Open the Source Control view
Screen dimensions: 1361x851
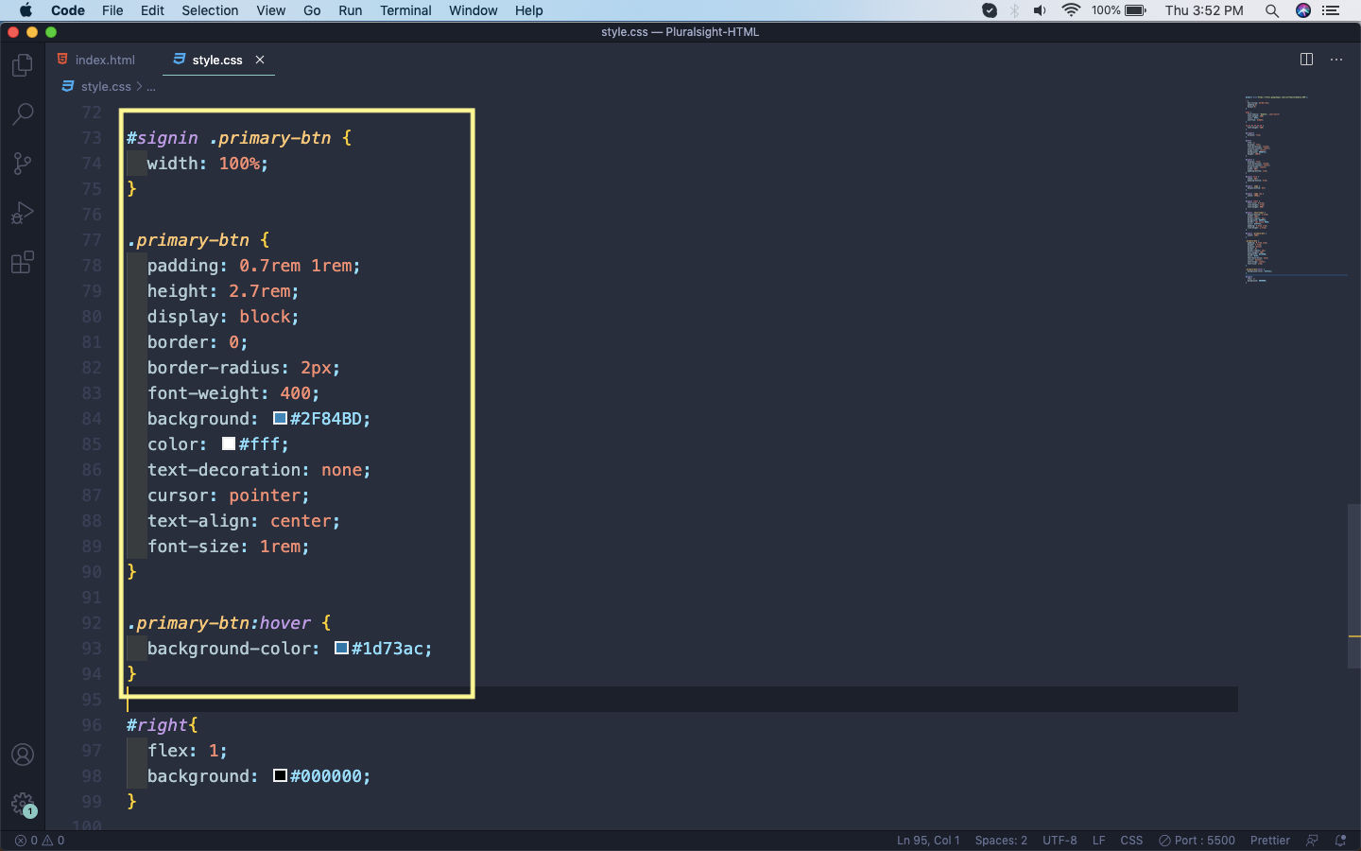point(23,164)
